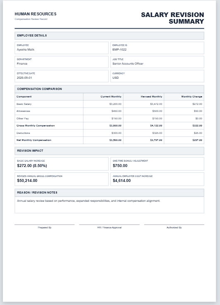Click the HR / Finance Approval signature line
The width and height of the screenshot is (220, 305).
[109, 225]
